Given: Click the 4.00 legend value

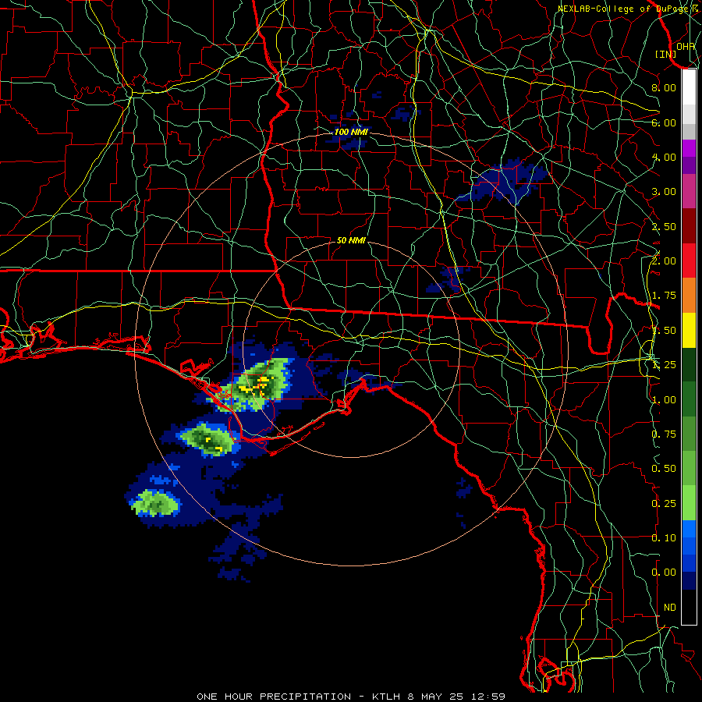Looking at the screenshot, I should 664,157.
